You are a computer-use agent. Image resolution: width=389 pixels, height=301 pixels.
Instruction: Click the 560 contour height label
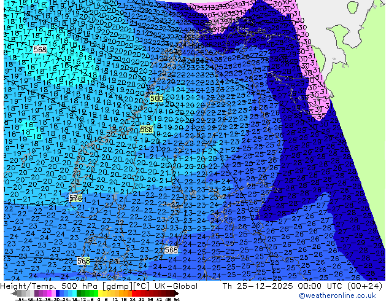[156, 98]
